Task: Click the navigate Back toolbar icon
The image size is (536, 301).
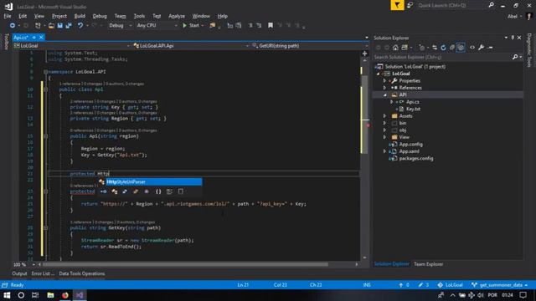Action: (x=13, y=26)
